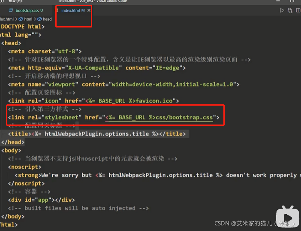Click the closing </noscript> tag
301x231 pixels.
click(26, 183)
